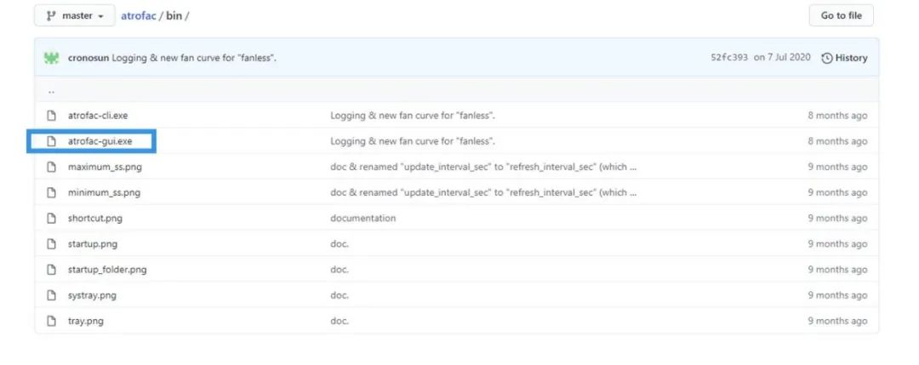Click the cronosun avatar icon
The width and height of the screenshot is (919, 365).
(52, 58)
